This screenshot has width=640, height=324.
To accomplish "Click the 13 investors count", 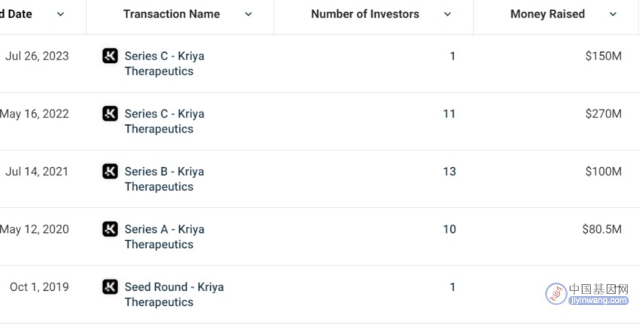I will click(x=450, y=171).
